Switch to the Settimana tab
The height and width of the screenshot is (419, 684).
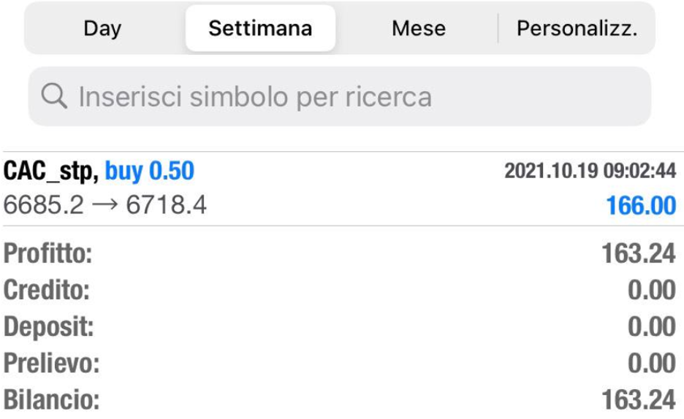260,28
